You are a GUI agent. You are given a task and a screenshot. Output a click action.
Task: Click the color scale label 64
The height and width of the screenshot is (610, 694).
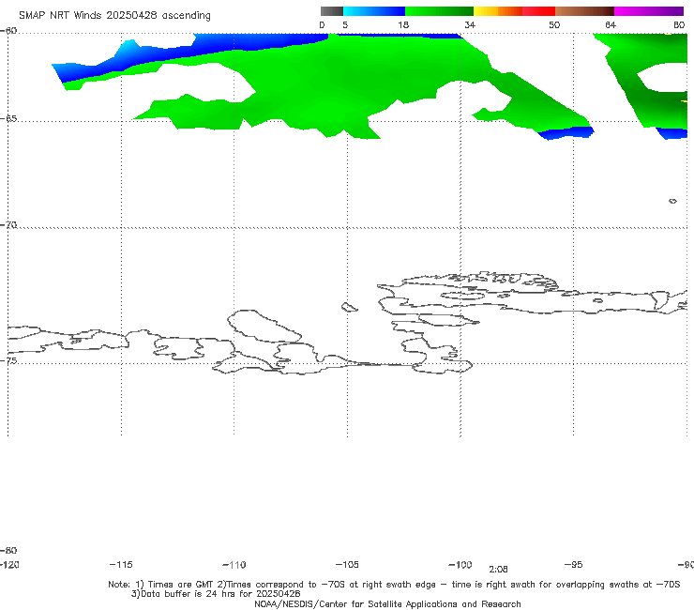pos(611,24)
